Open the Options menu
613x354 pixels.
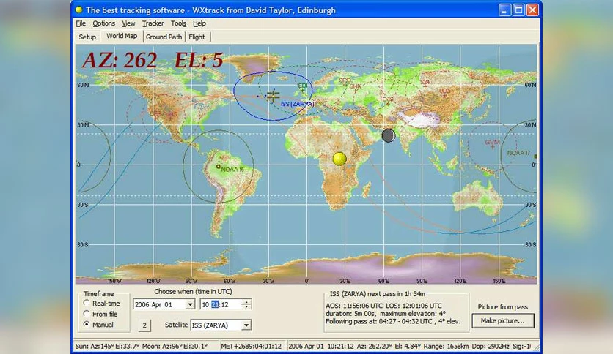[103, 23]
